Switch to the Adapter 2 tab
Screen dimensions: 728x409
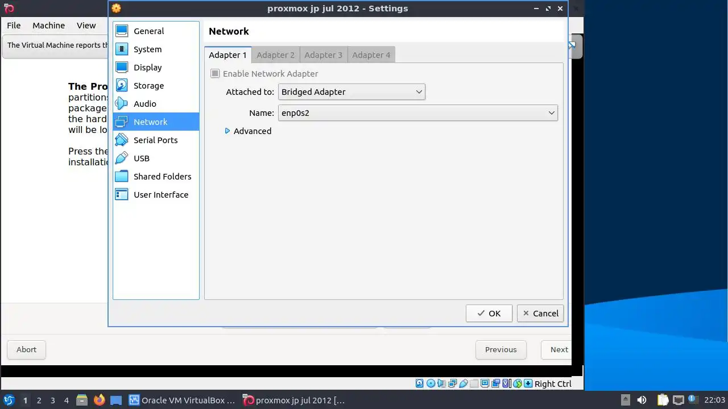pyautogui.click(x=276, y=55)
